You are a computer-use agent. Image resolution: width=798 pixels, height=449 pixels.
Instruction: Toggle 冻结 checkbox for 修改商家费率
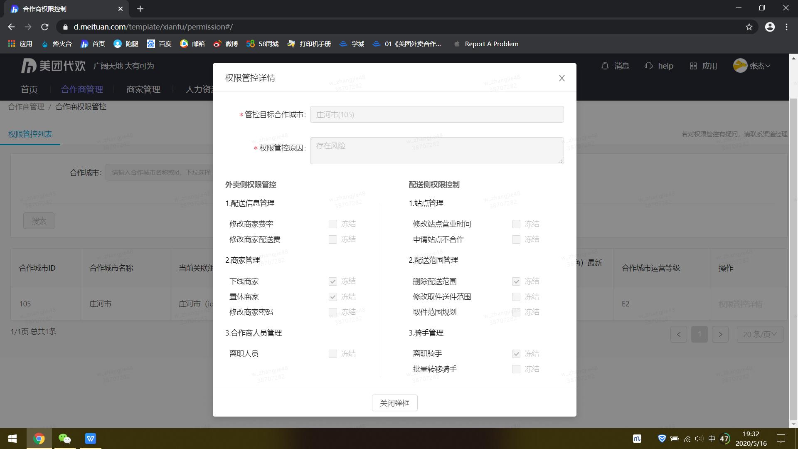tap(332, 224)
